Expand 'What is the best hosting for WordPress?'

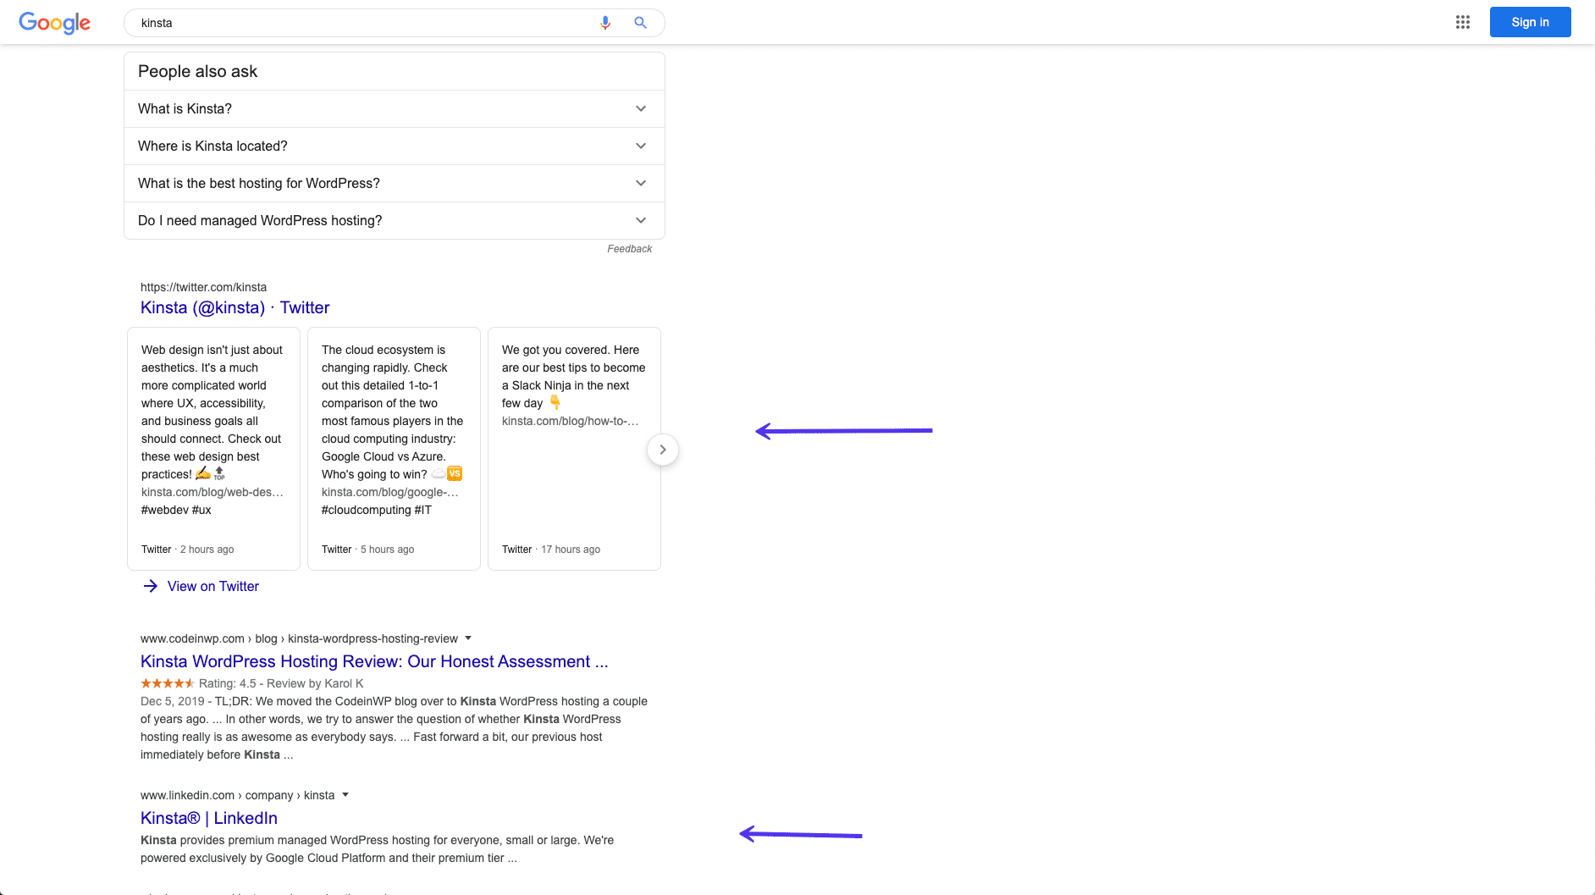(395, 183)
